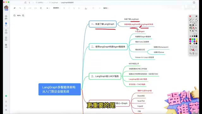The width and height of the screenshot is (202, 114).
Task: Select the pen tool in annotation palette
Action: coord(190,20)
